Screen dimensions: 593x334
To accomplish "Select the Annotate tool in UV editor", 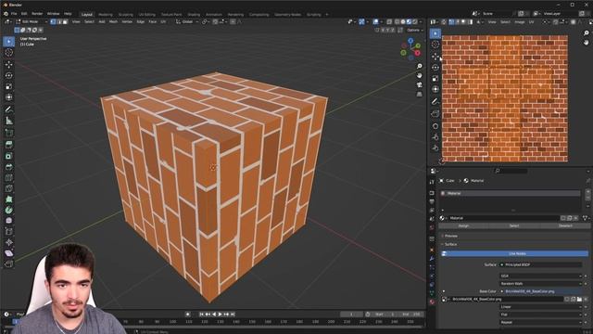I will click(435, 101).
